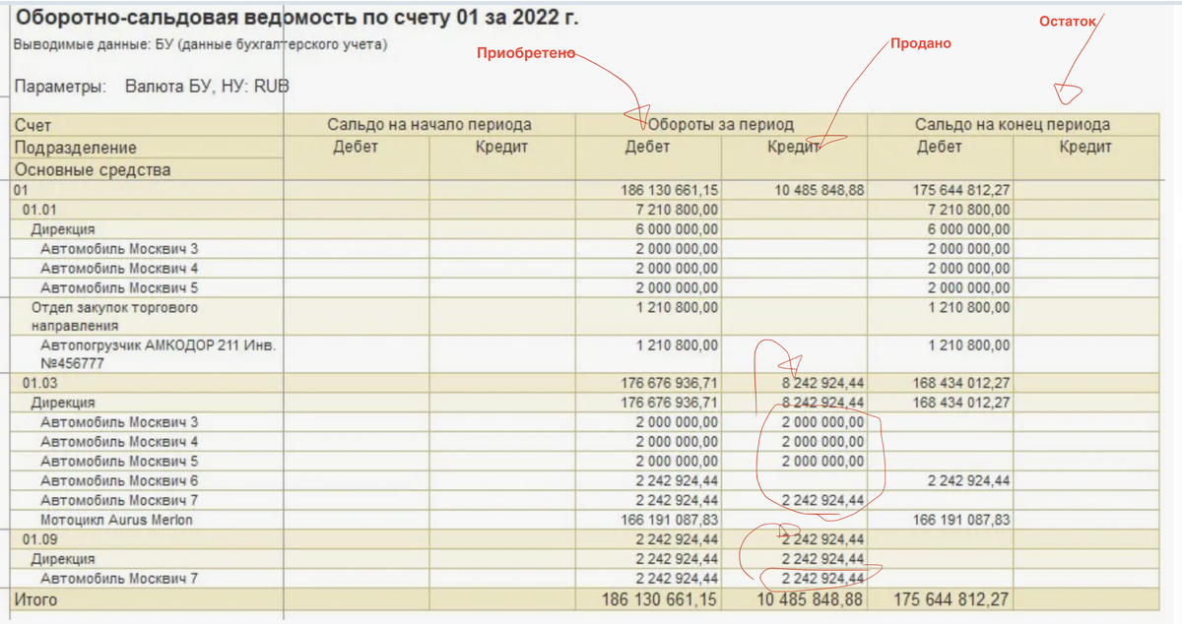1182x624 pixels.
Task: Click debit turnover 7 210 800,00 in row 01.01
Action: click(x=678, y=210)
